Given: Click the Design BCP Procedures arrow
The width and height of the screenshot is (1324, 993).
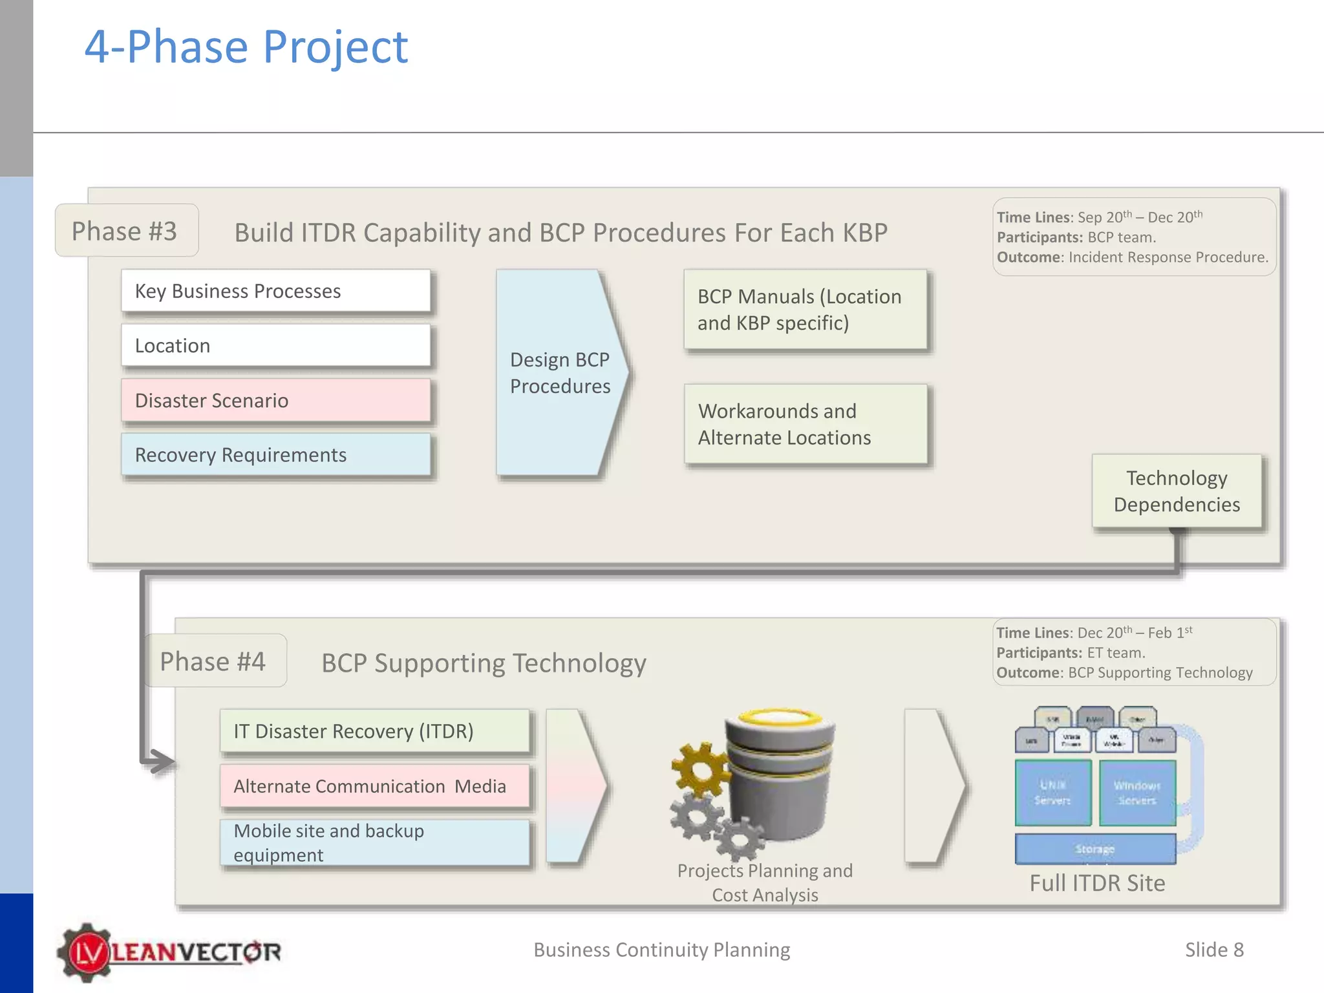Looking at the screenshot, I should pyautogui.click(x=560, y=373).
